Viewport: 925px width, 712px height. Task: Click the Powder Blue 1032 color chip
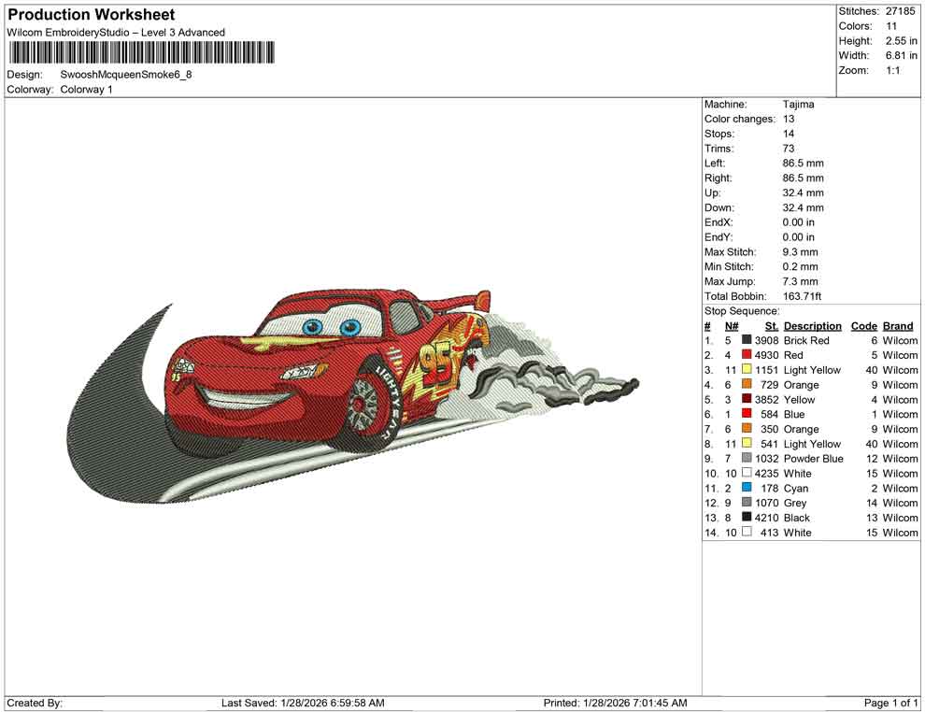tap(746, 459)
